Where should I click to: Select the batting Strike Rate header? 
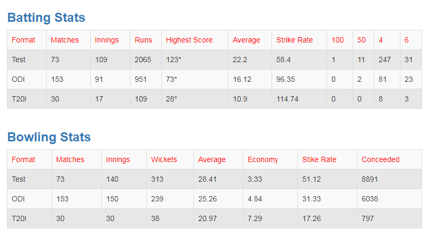click(x=294, y=40)
